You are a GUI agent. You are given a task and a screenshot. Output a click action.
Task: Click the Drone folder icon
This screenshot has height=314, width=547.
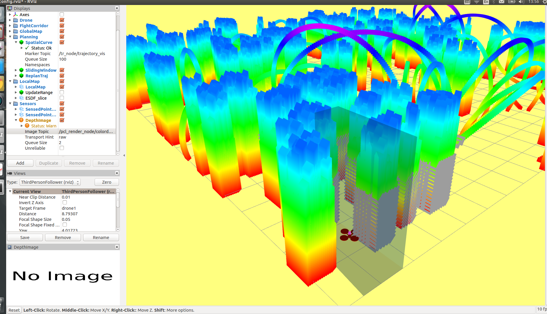[x=16, y=20]
